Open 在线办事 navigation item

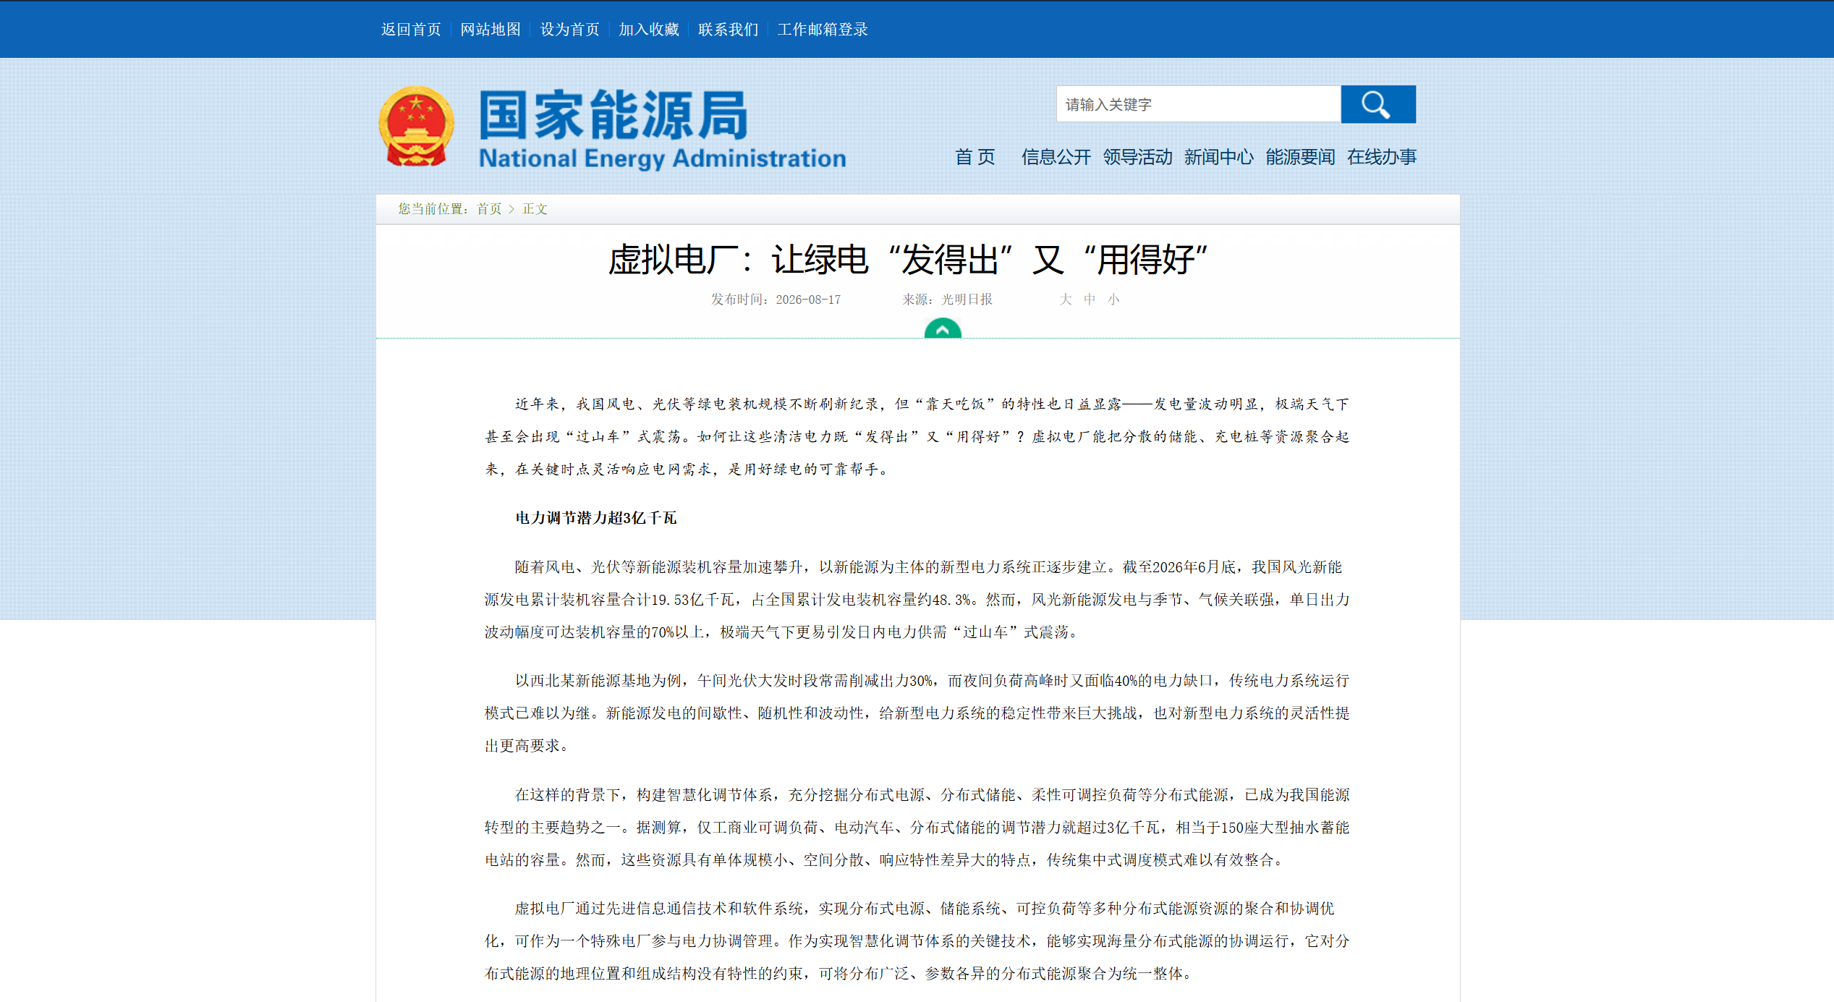(1381, 157)
